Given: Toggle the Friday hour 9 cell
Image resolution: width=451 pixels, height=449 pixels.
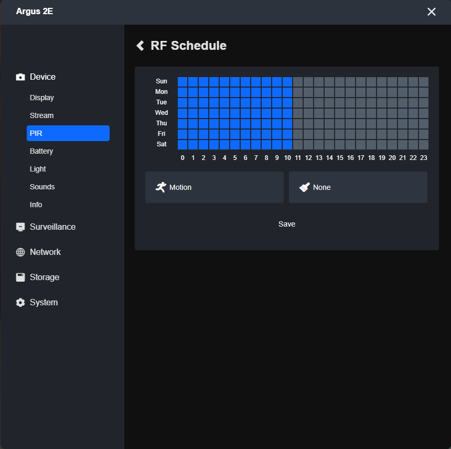Looking at the screenshot, I should [277, 134].
